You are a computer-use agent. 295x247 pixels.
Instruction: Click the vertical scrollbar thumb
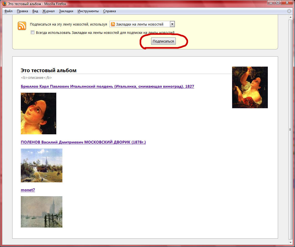[290, 130]
